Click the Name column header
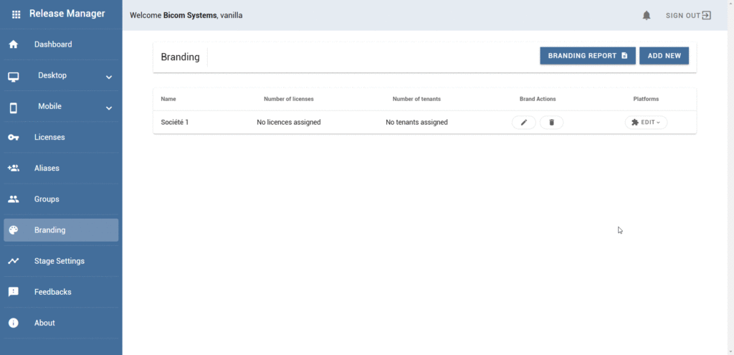Screen dimensions: 734x355 168,99
